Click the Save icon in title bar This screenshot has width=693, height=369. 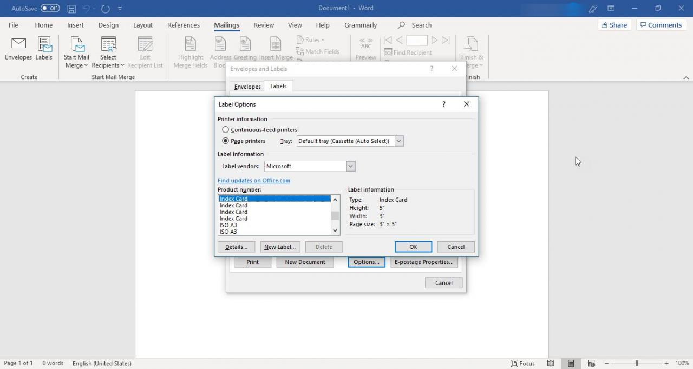click(71, 9)
